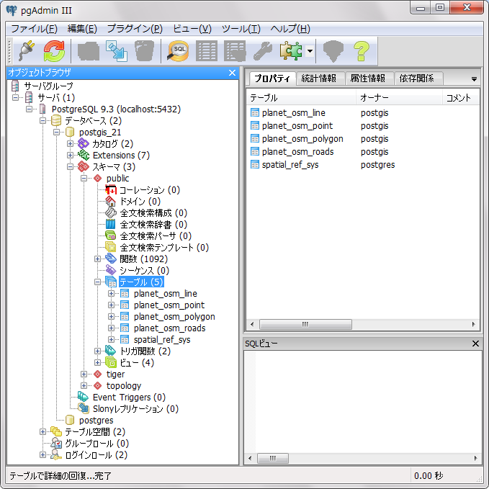Screen dimensions: 489x489
Task: Click the SQL view horizontal scrollbar thumb
Action: coord(272,458)
